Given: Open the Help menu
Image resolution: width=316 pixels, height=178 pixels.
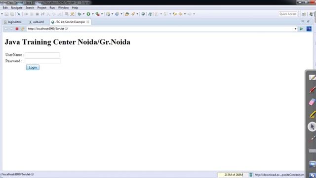Looking at the screenshot, I should (75, 8).
